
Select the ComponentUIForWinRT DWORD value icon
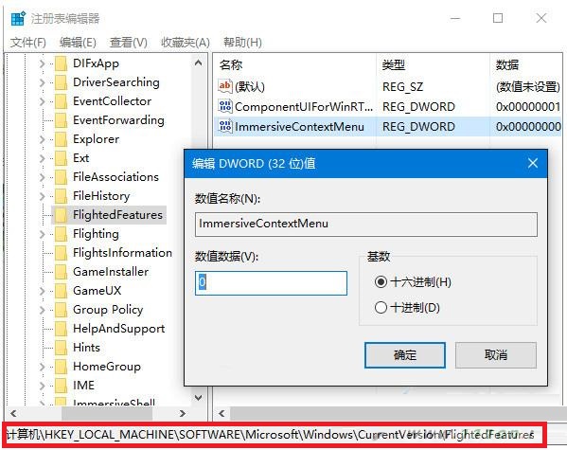pos(225,106)
